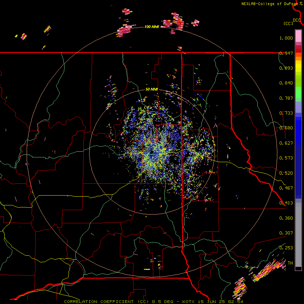The image size is (304, 304).
Task: Click the 0.307 scale value
Action: [286, 233]
